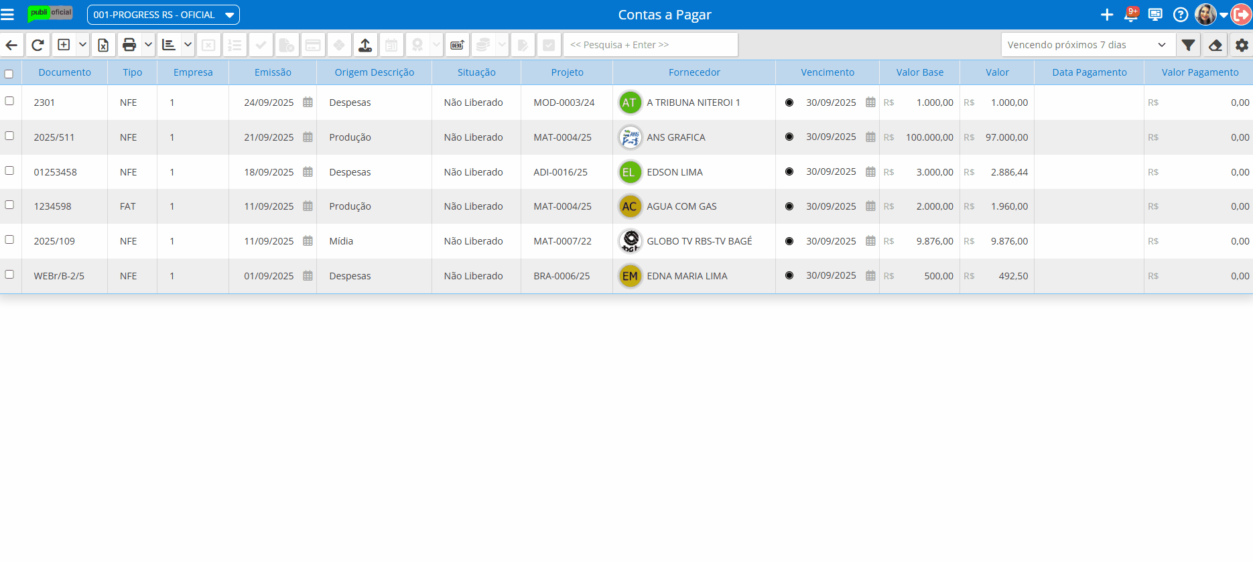Open the 001-PROGRESS RS - OFICIAL company dropdown
Screen dimensions: 1253x562
click(163, 15)
